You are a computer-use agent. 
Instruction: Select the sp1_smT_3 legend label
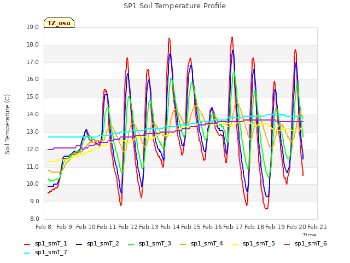[x=155, y=243]
